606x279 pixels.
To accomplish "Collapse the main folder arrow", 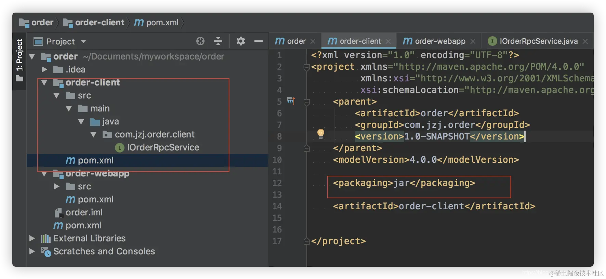I will pyautogui.click(x=69, y=108).
